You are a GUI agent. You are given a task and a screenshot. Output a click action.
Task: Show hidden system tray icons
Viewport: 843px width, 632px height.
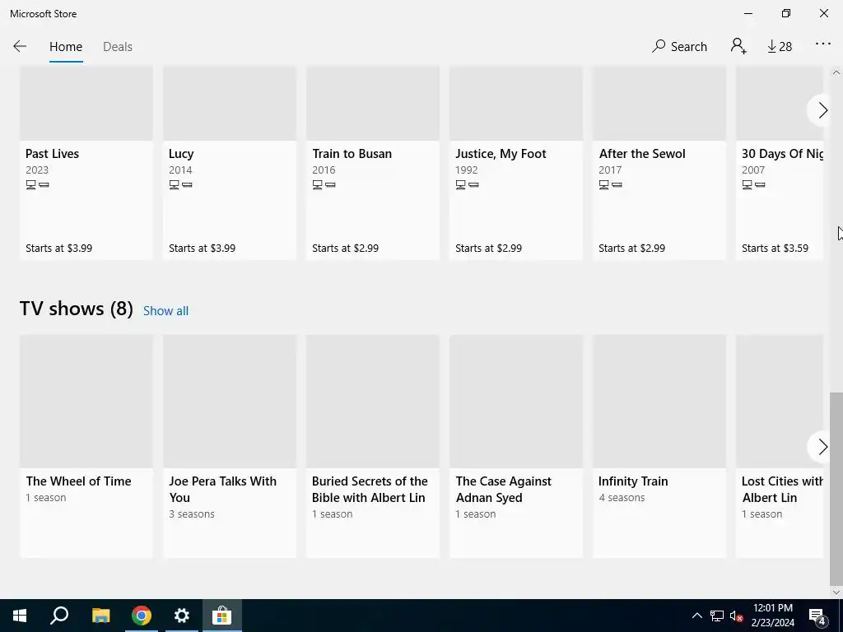pyautogui.click(x=696, y=616)
